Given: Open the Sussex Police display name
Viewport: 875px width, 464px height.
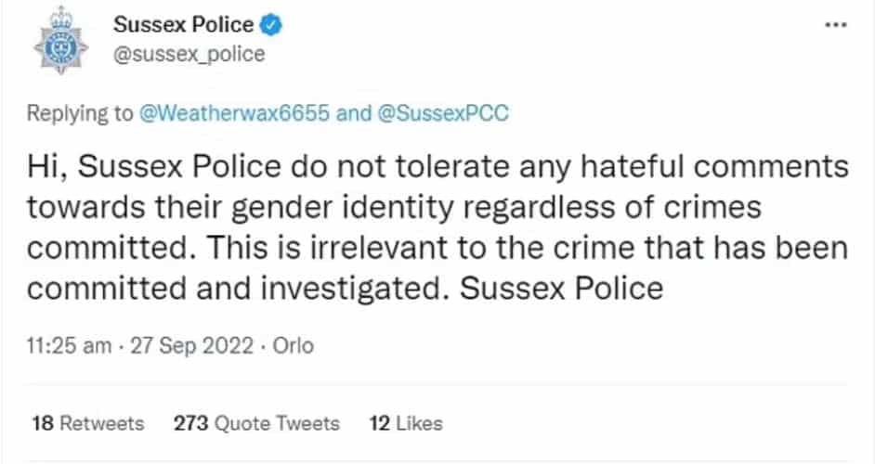Looking at the screenshot, I should click(184, 25).
